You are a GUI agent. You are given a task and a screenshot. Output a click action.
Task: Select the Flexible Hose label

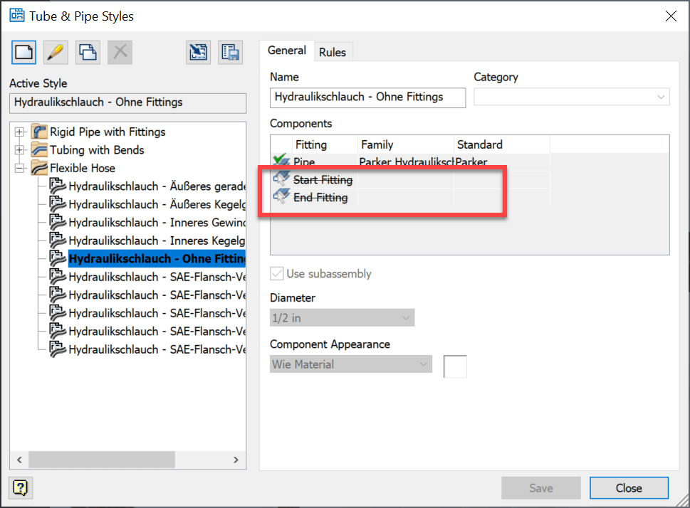point(83,168)
